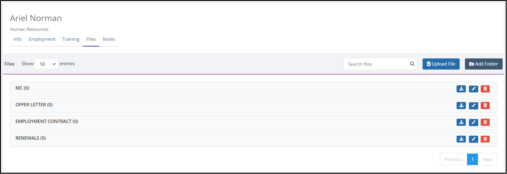This screenshot has width=507, height=174.
Task: Delete the EMPLOYMENT CONTRACT folder
Action: (485, 122)
